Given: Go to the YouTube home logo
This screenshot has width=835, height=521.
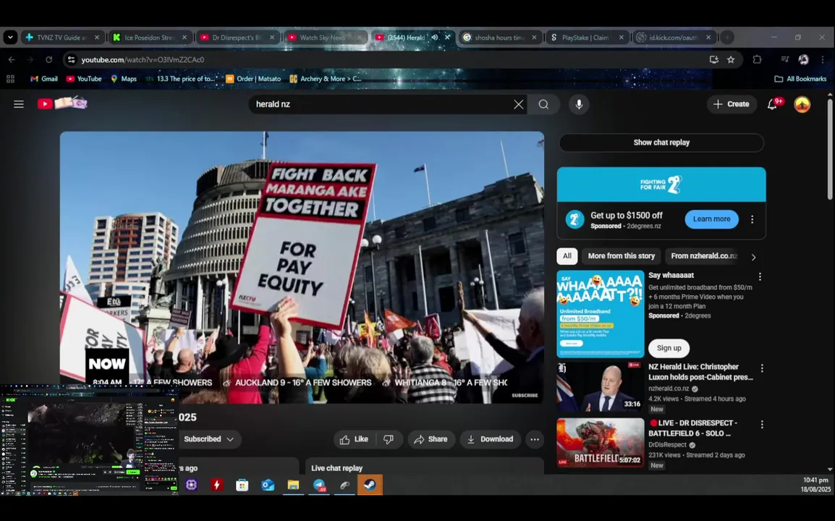Looking at the screenshot, I should pyautogui.click(x=62, y=103).
